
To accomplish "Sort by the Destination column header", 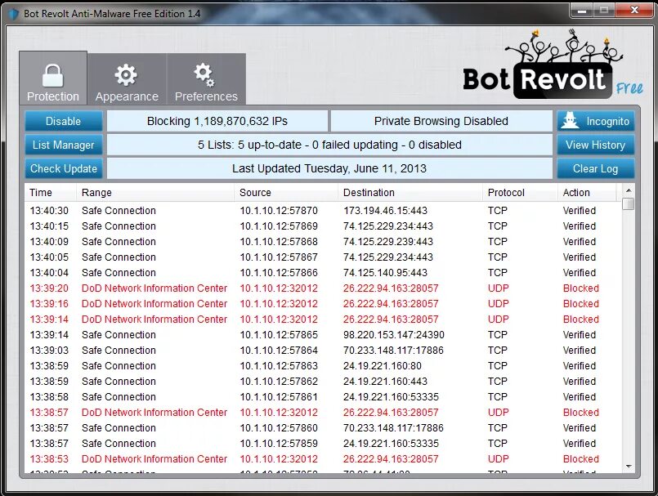I will point(410,193).
